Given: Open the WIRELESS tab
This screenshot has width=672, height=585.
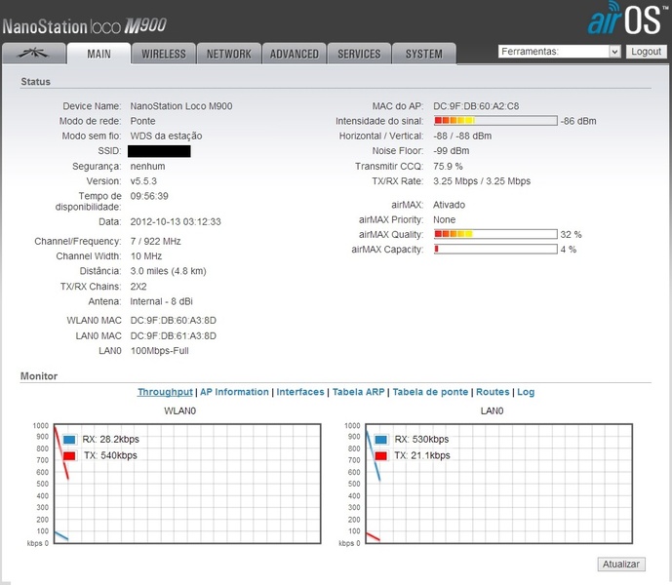Looking at the screenshot, I should pos(164,54).
